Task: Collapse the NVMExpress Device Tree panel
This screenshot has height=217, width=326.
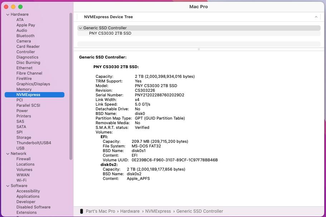Action: [316, 16]
